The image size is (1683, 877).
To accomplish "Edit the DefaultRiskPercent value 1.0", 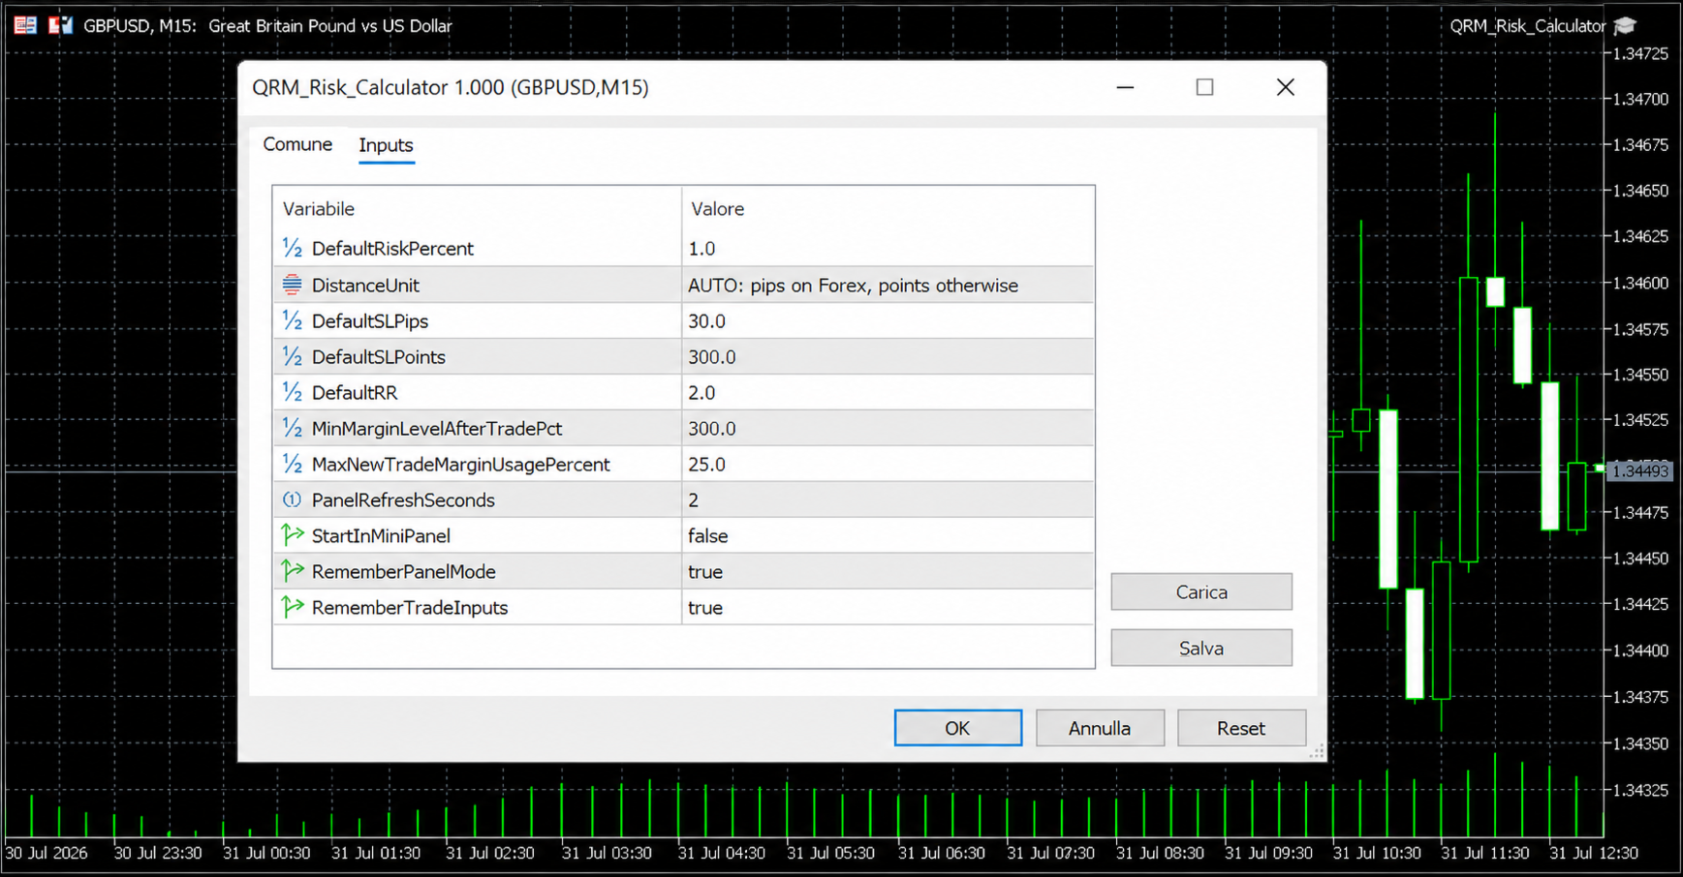I will click(x=888, y=248).
